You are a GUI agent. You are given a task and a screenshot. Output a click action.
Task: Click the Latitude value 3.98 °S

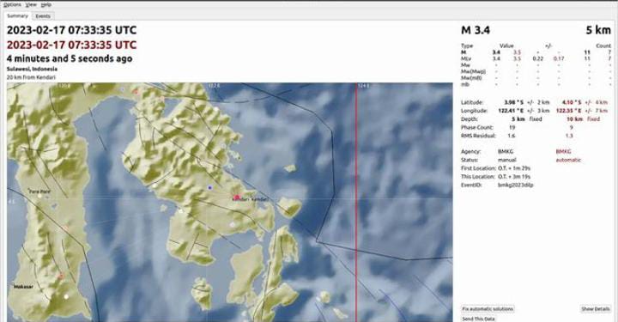coord(514,102)
